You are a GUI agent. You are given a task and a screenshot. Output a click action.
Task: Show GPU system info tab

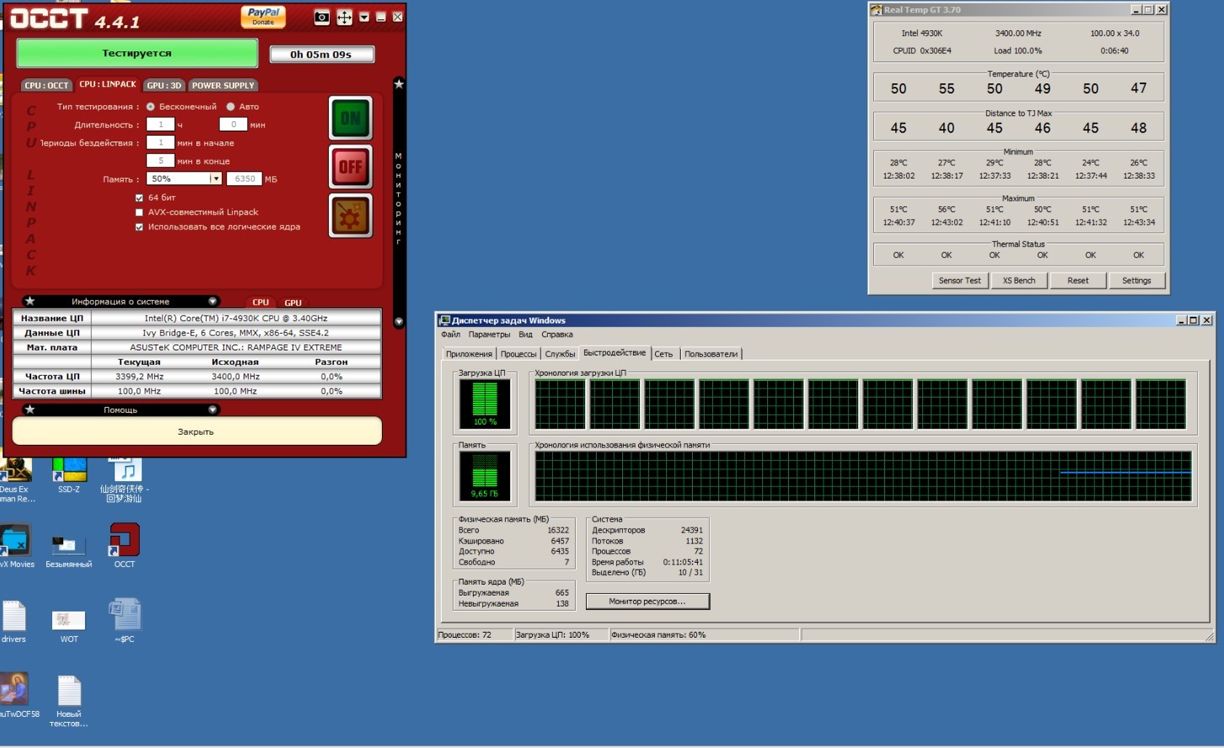pos(293,302)
